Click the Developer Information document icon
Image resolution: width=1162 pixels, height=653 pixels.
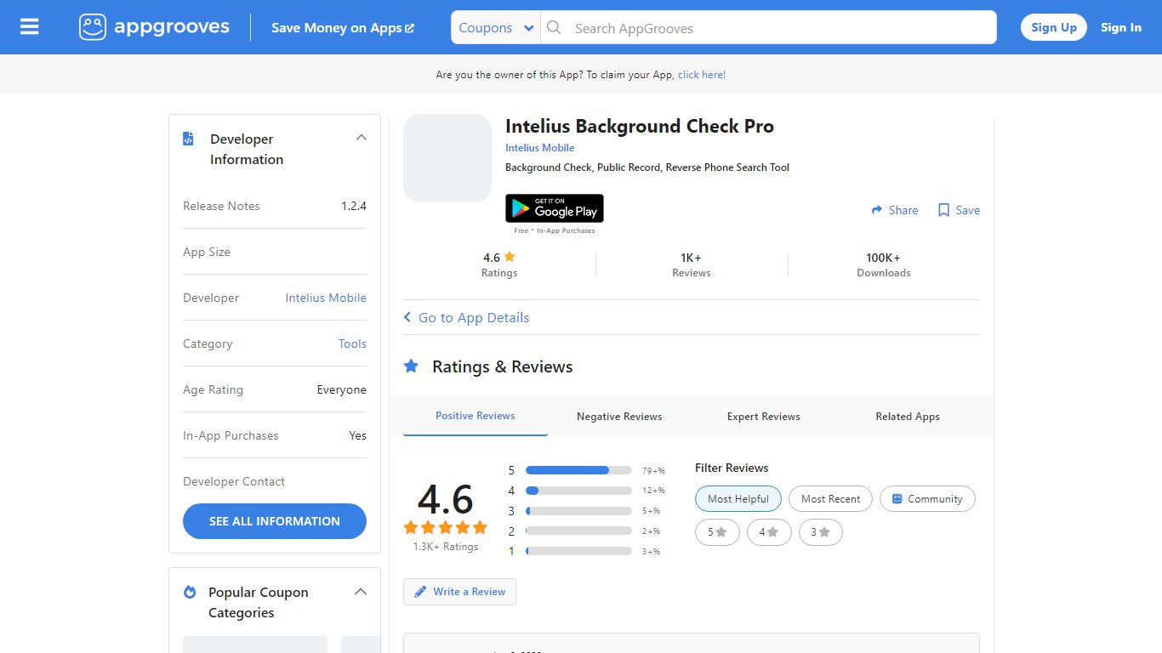(189, 139)
